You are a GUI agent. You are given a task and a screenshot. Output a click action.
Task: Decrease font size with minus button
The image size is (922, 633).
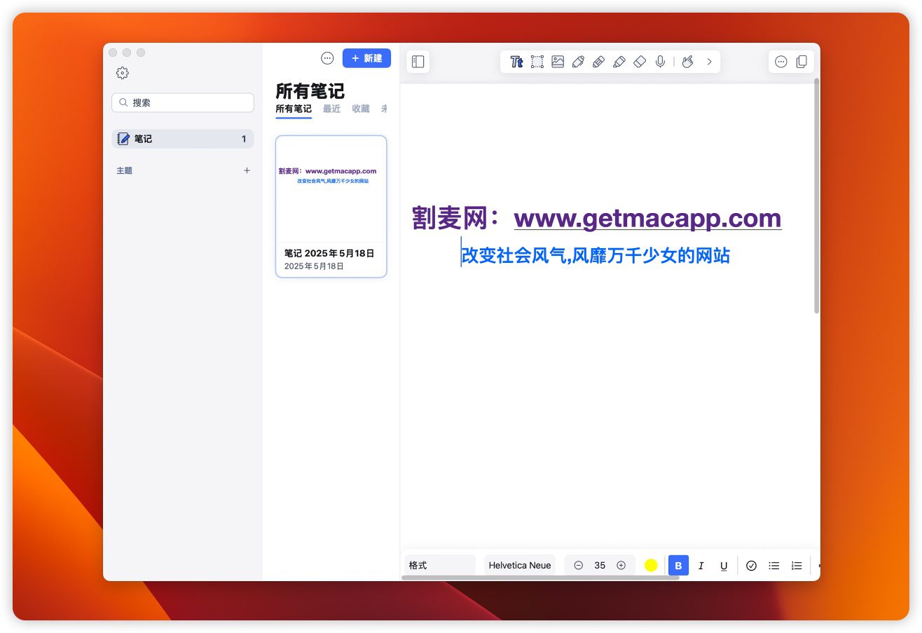click(579, 565)
